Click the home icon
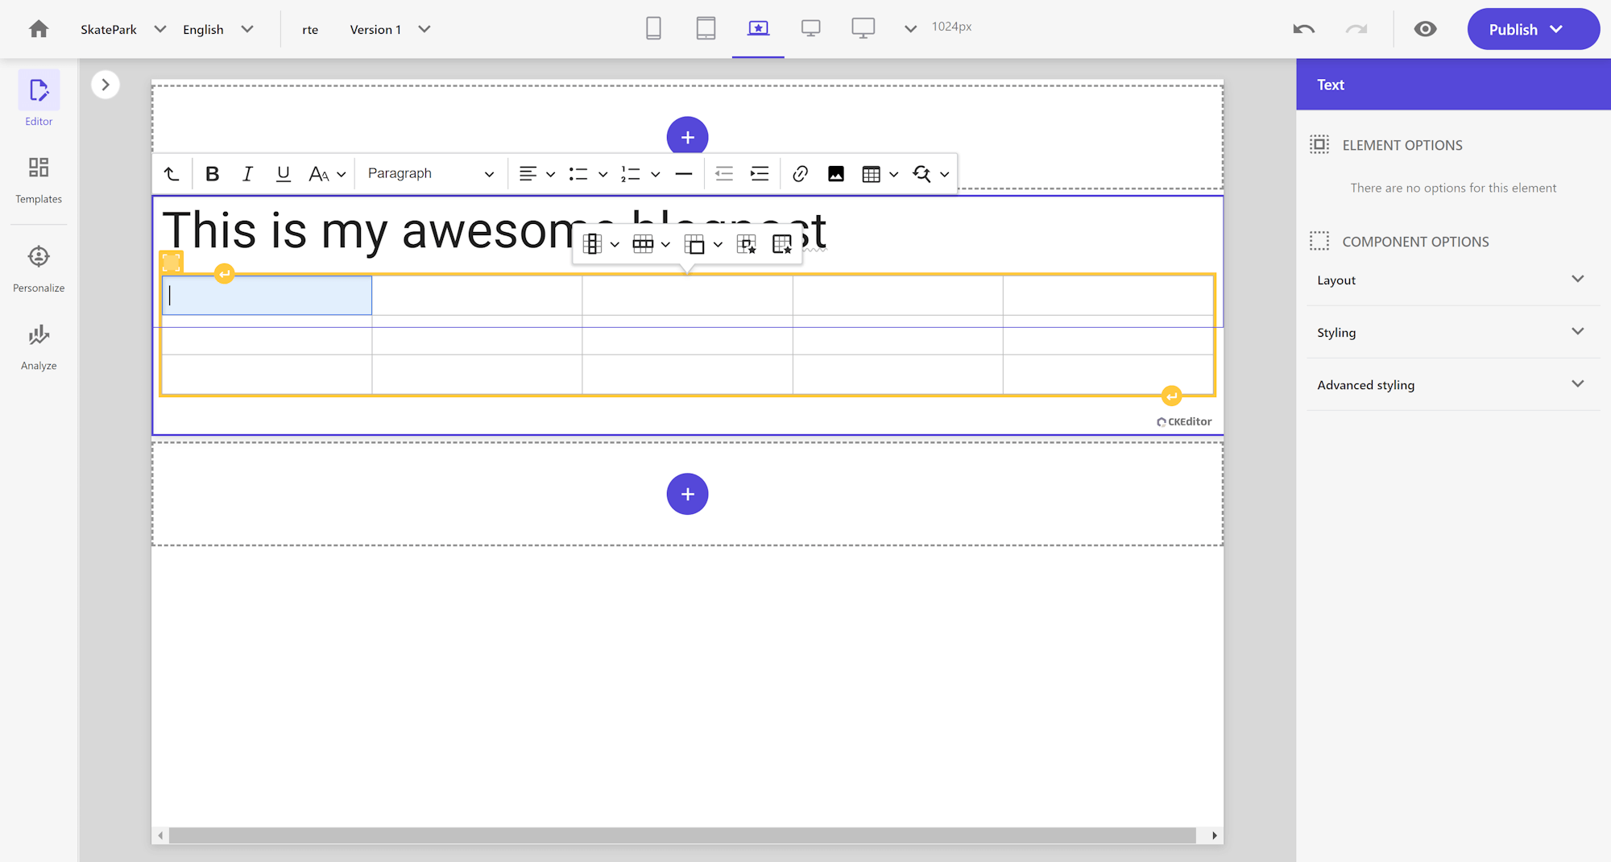1611x862 pixels. pyautogui.click(x=39, y=30)
